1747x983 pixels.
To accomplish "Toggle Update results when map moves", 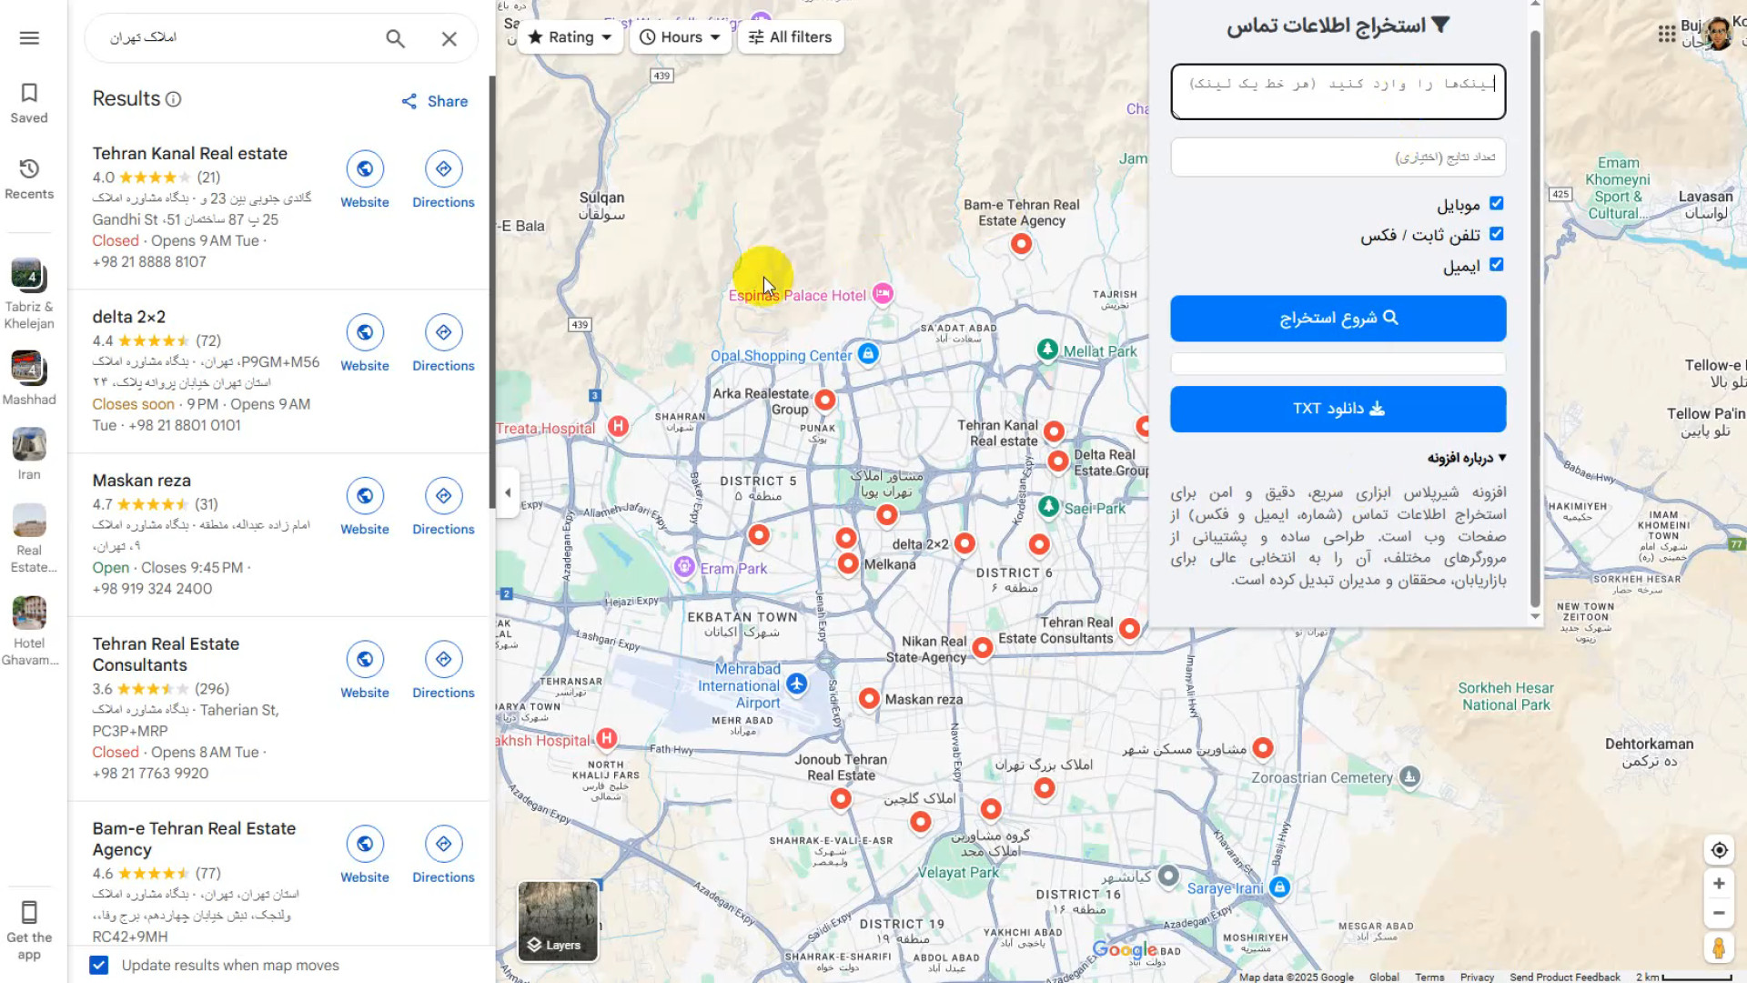I will click(99, 965).
